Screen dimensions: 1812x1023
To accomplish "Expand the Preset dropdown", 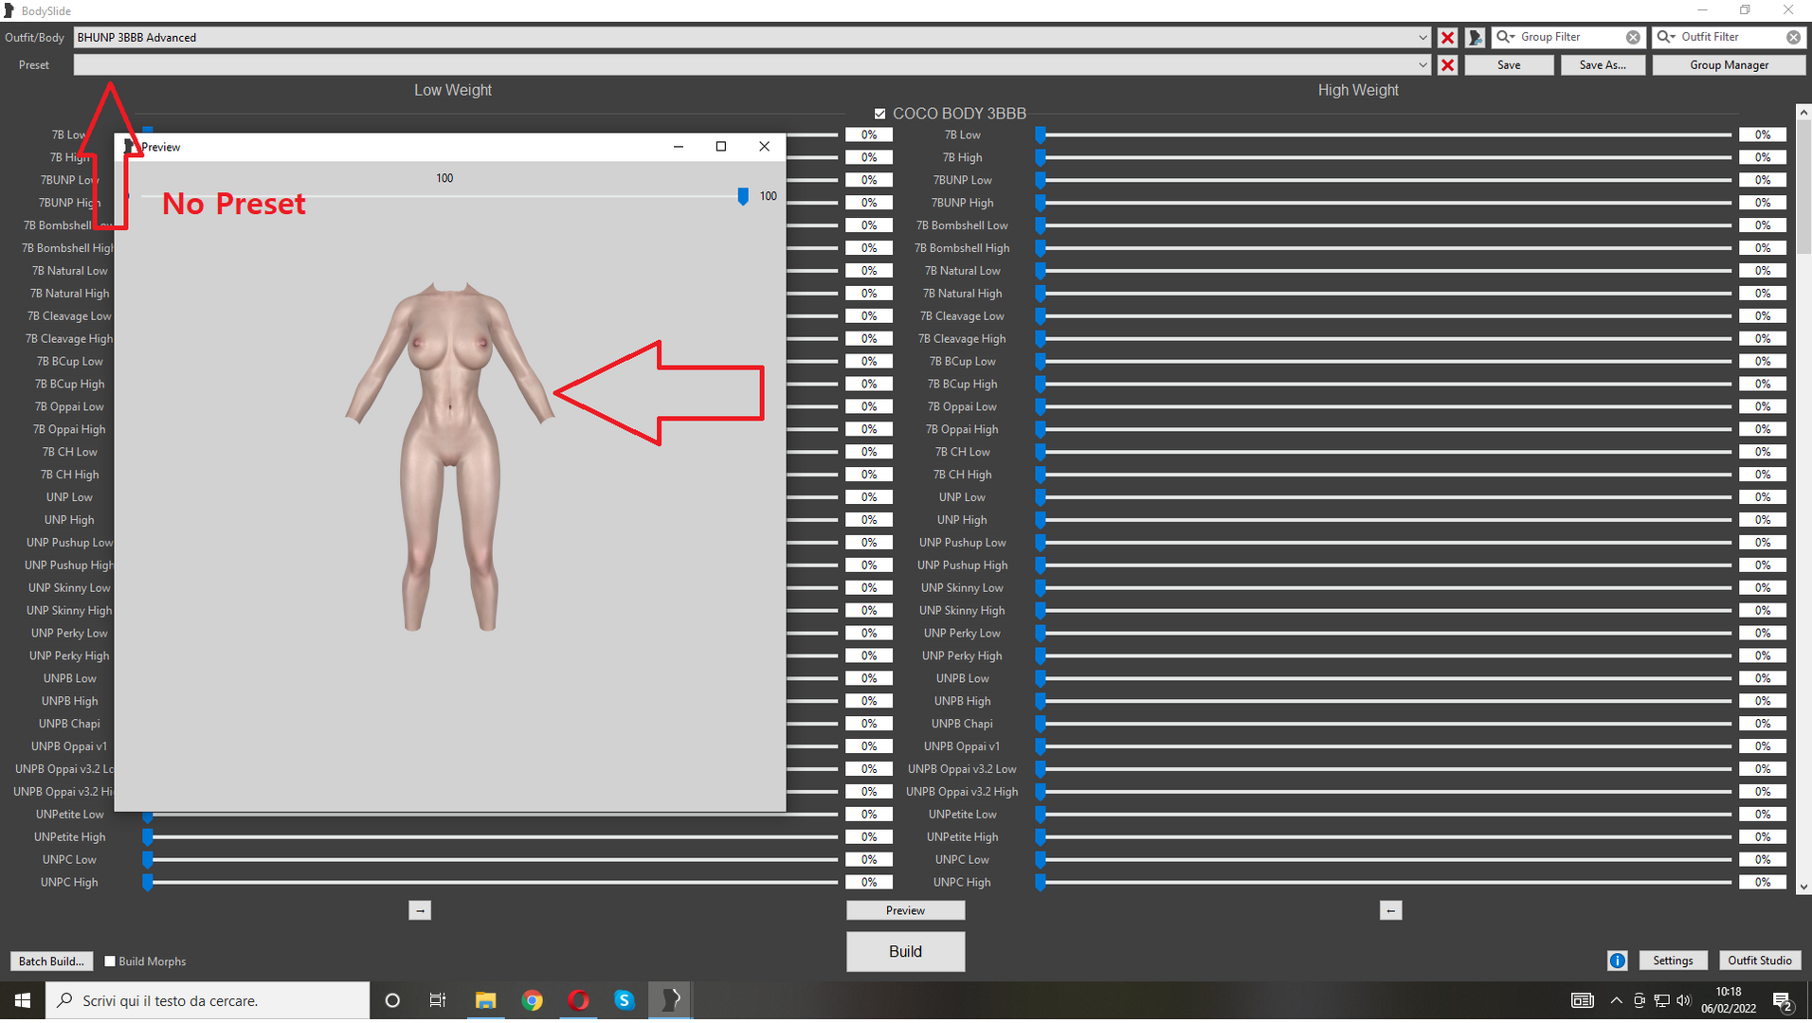I will click(1422, 65).
